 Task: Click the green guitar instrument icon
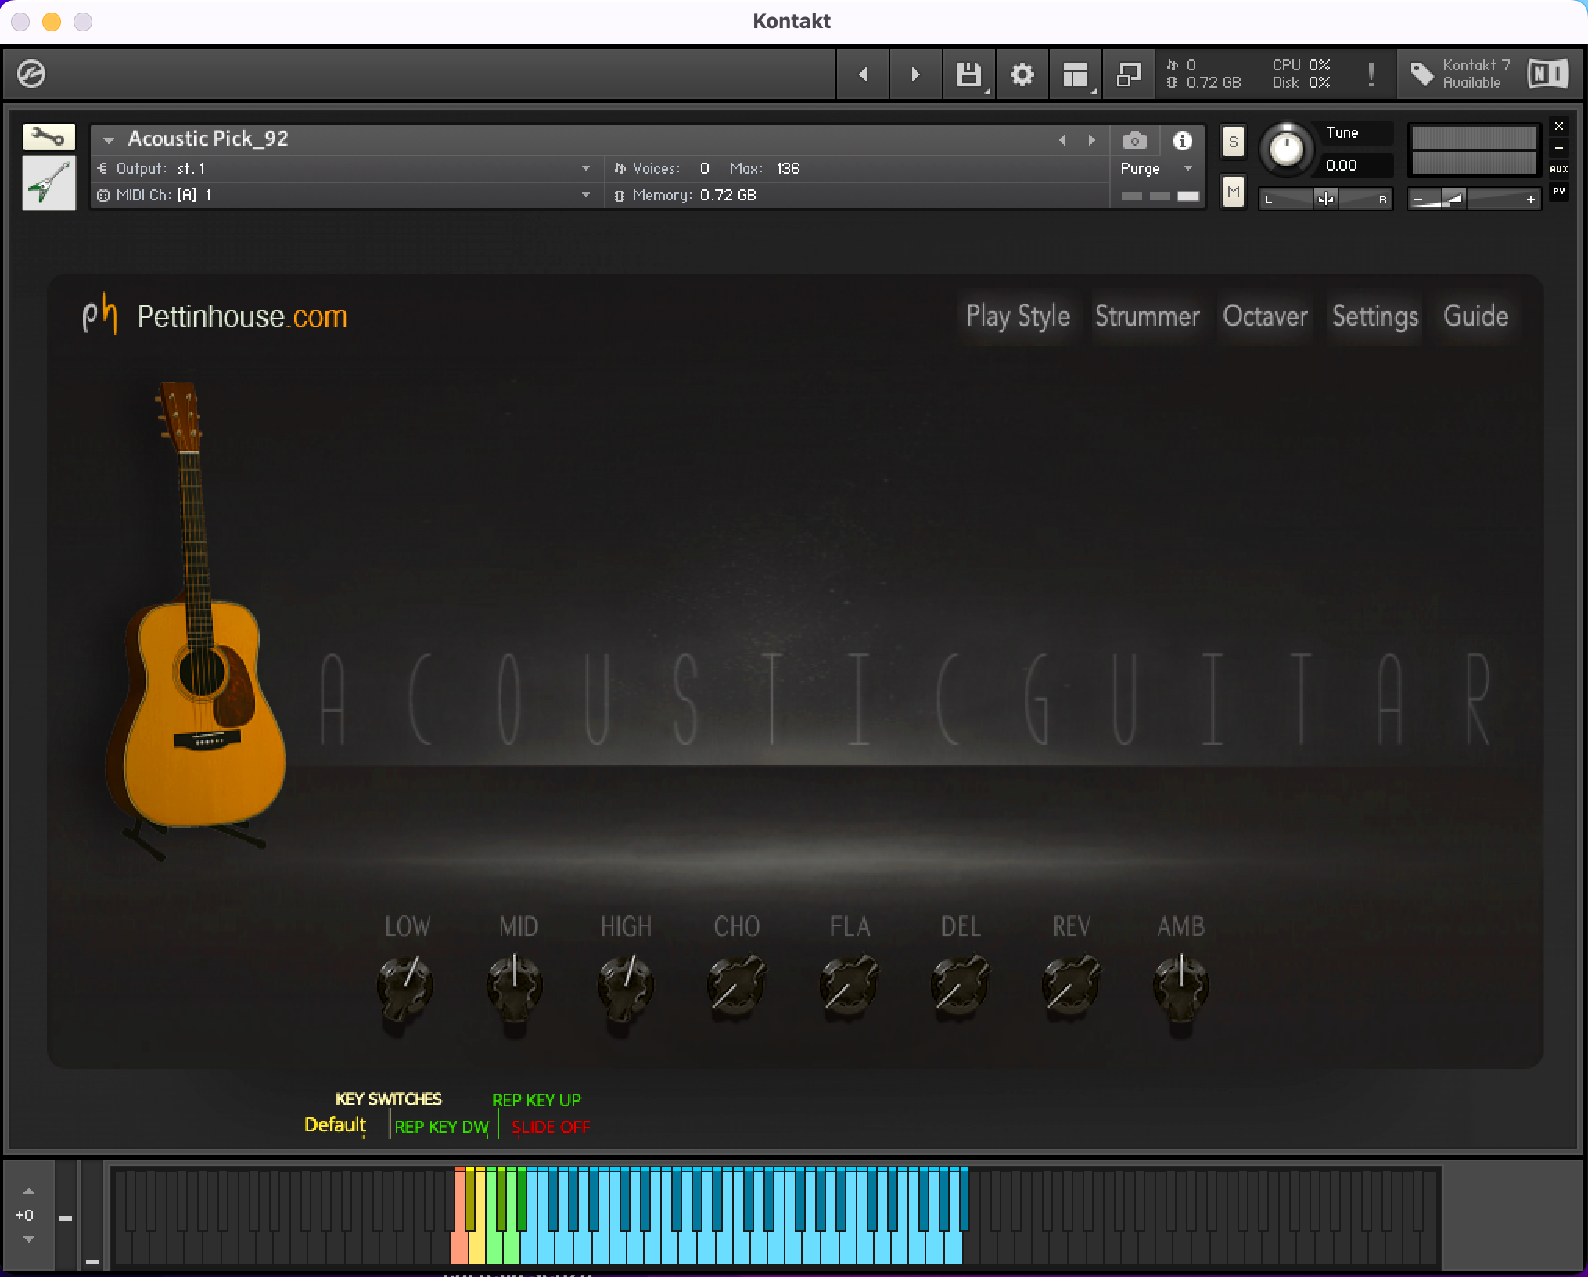[49, 182]
